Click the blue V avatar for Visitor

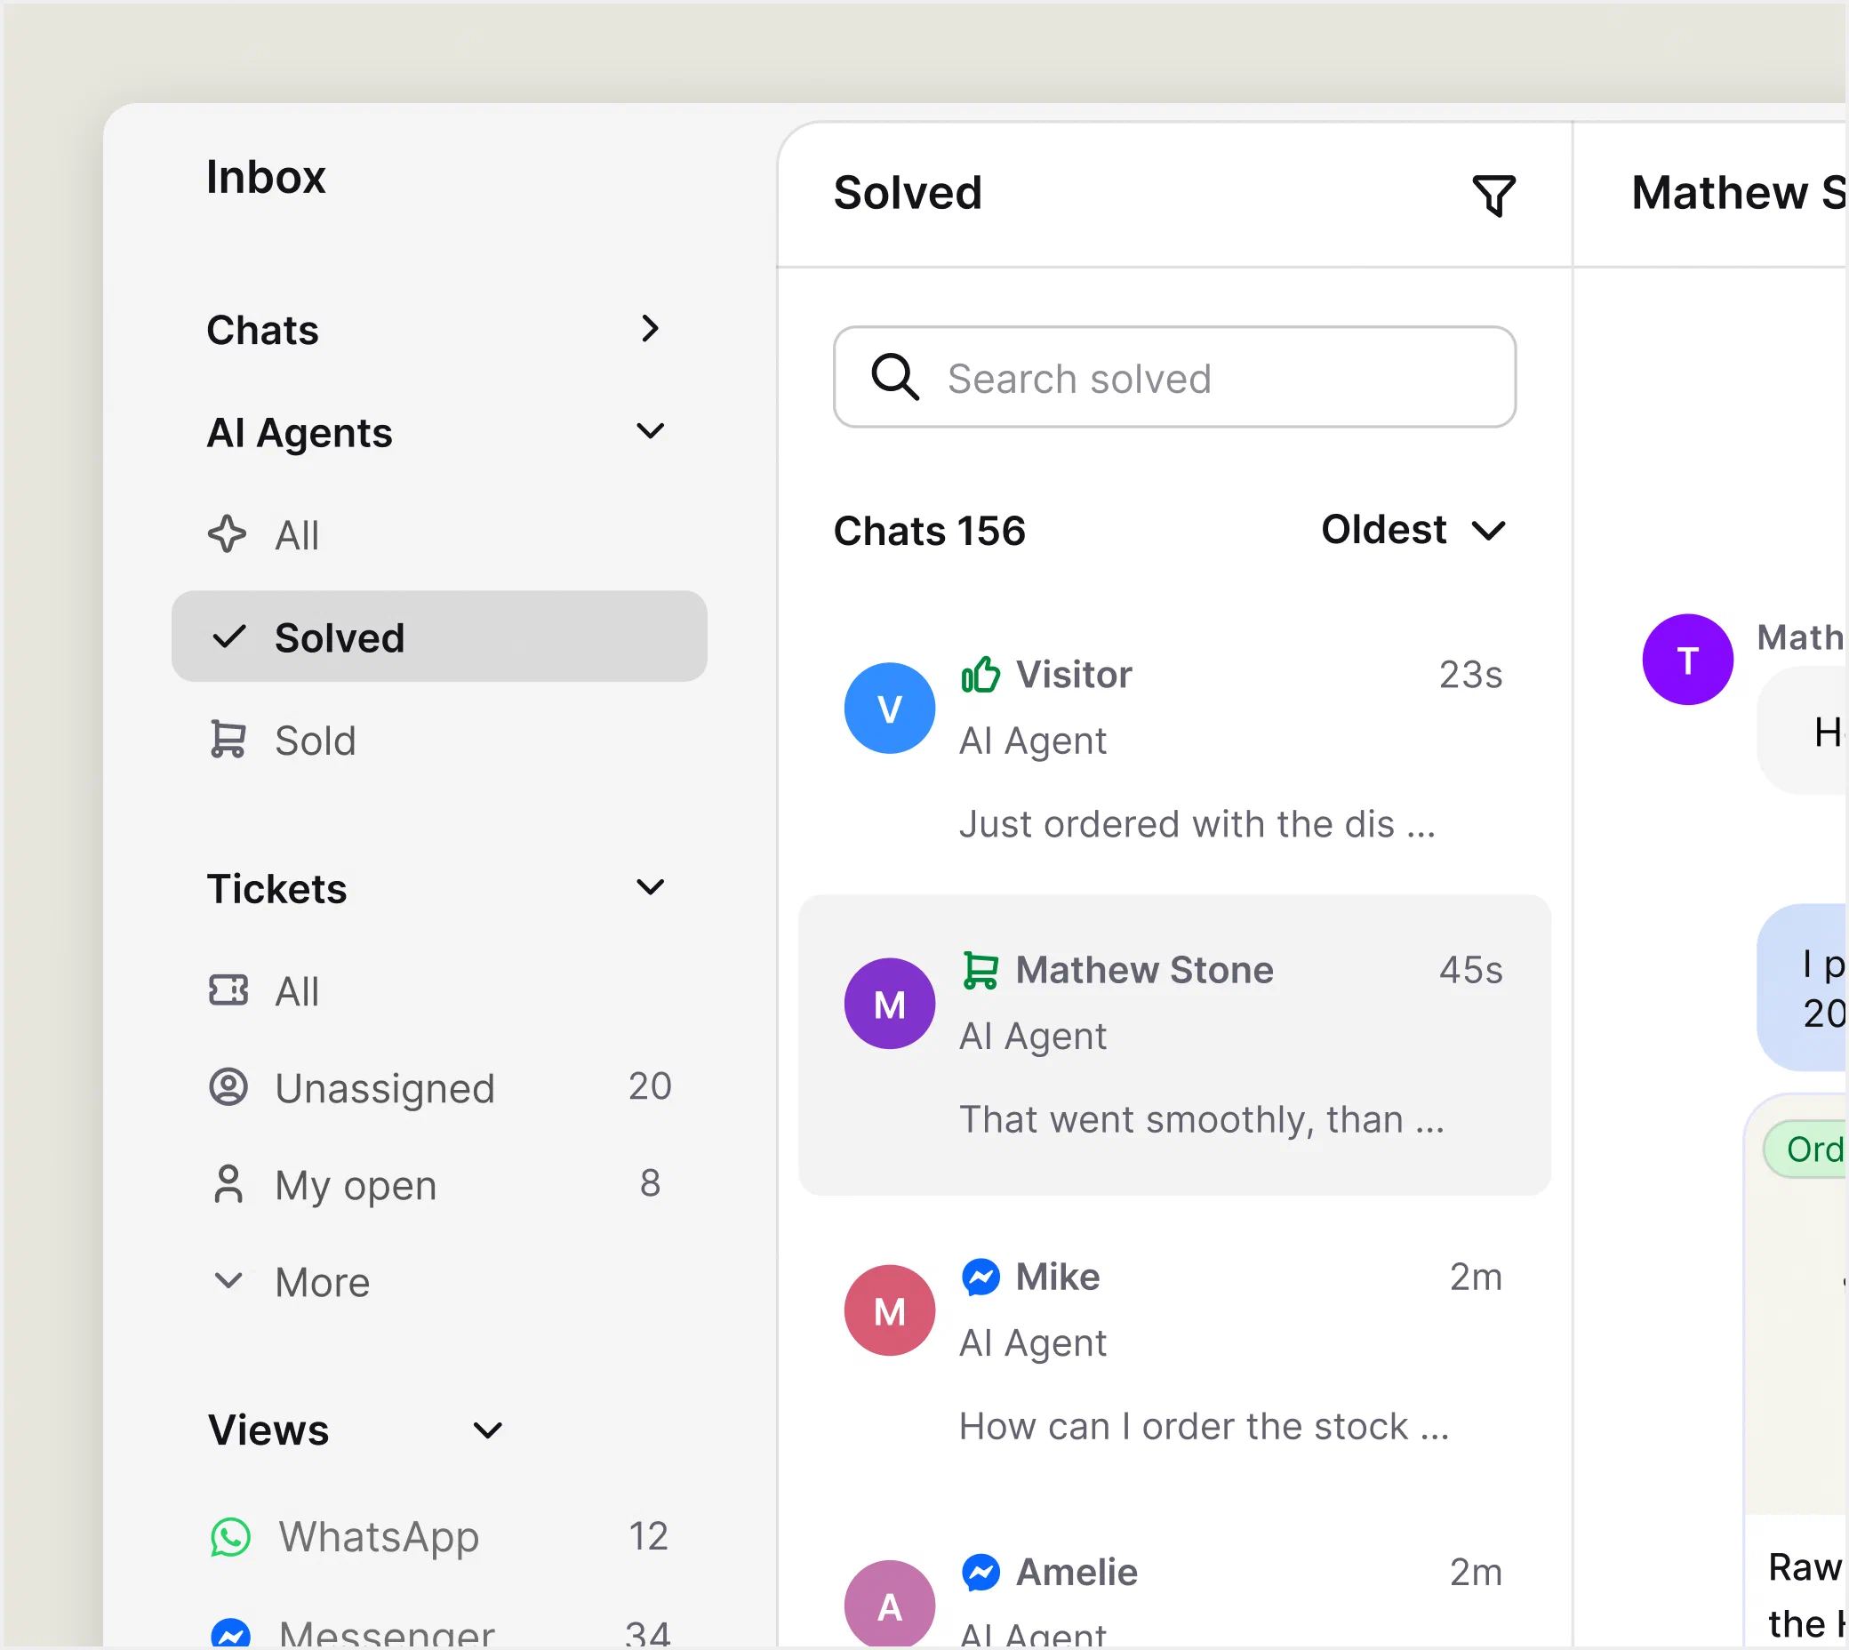point(889,708)
